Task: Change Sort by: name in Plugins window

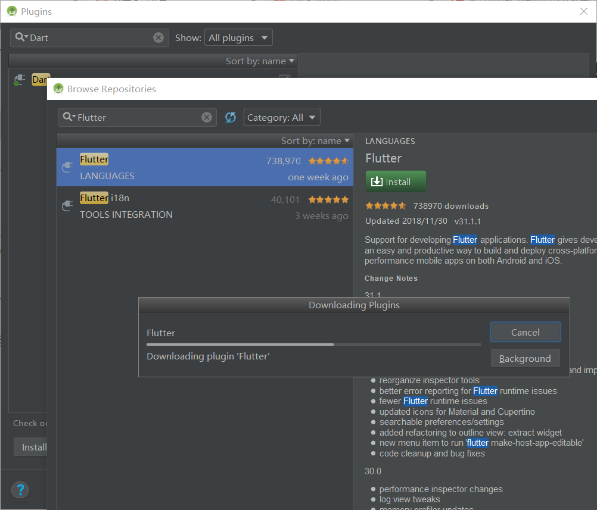Action: pyautogui.click(x=260, y=61)
